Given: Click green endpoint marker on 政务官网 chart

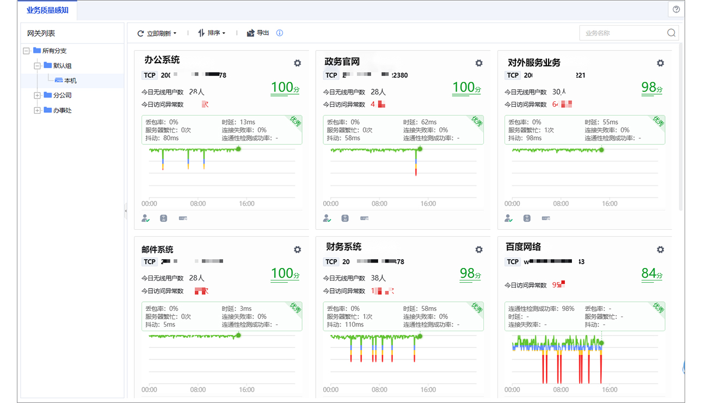Looking at the screenshot, I should click(420, 149).
